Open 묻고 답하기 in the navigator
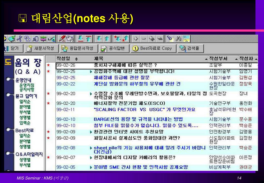 coord(26,96)
